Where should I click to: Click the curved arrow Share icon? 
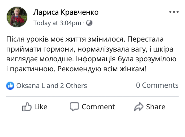(139, 107)
